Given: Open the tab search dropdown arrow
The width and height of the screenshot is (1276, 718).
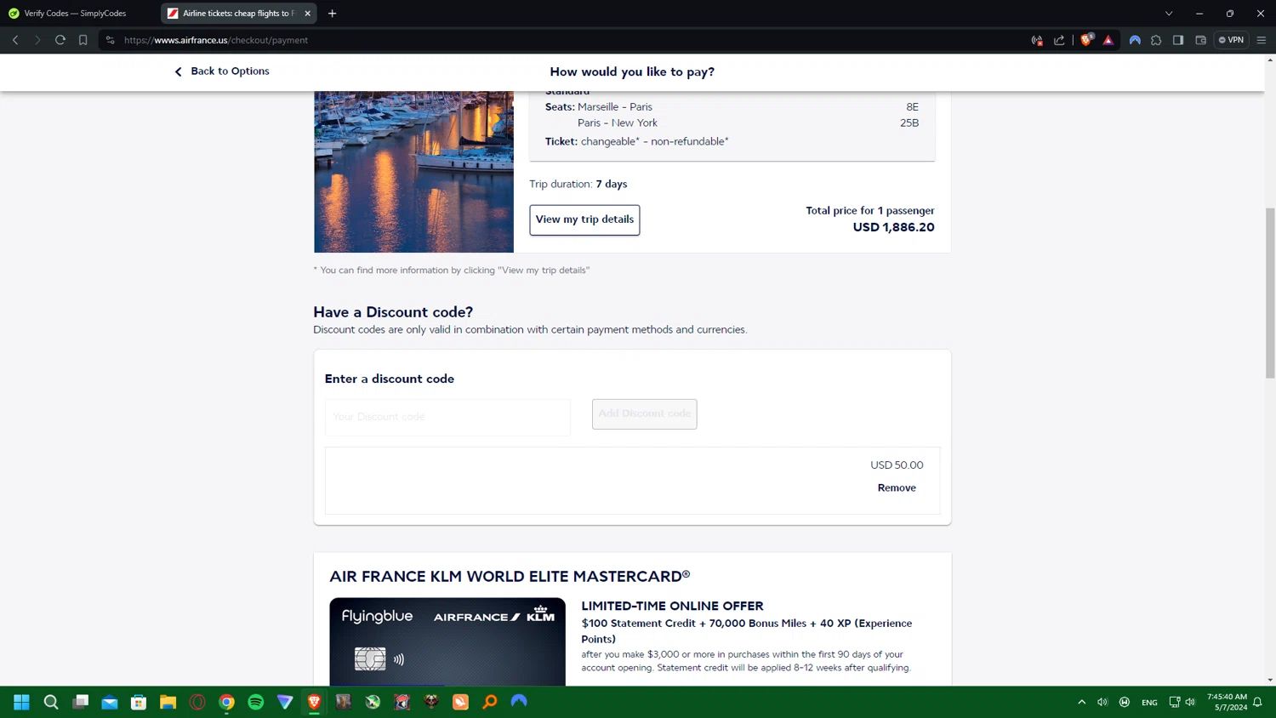Looking at the screenshot, I should pos(1169,14).
